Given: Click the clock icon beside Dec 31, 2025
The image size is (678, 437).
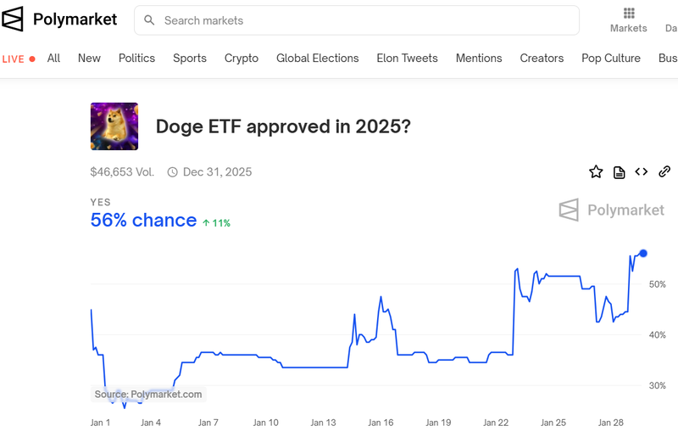Looking at the screenshot, I should pos(173,172).
